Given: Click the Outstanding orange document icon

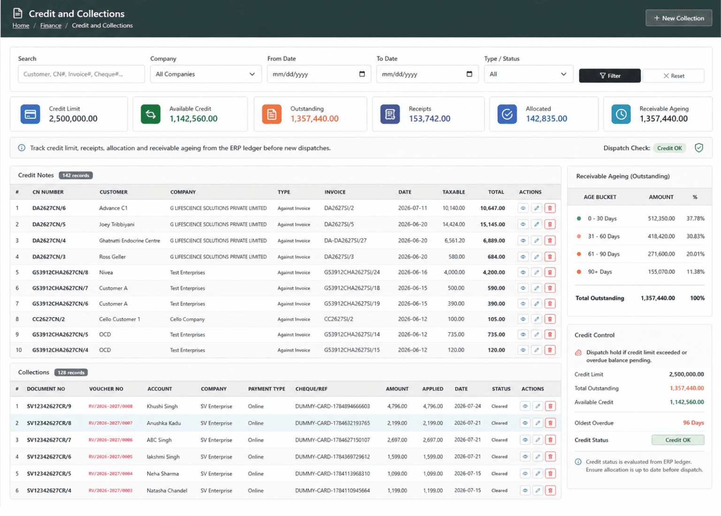Looking at the screenshot, I should [x=272, y=114].
